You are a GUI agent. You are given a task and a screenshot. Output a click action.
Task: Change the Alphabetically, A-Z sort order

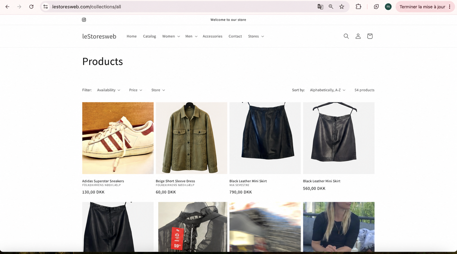[328, 90]
